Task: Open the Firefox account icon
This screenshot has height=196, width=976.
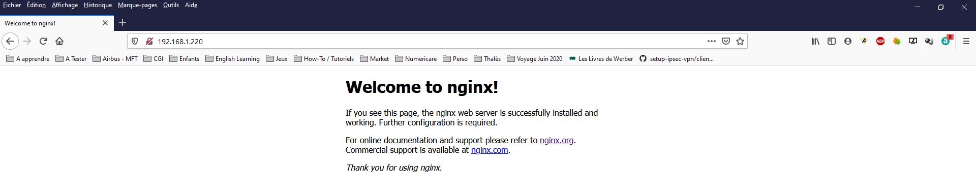Action: pos(848,41)
